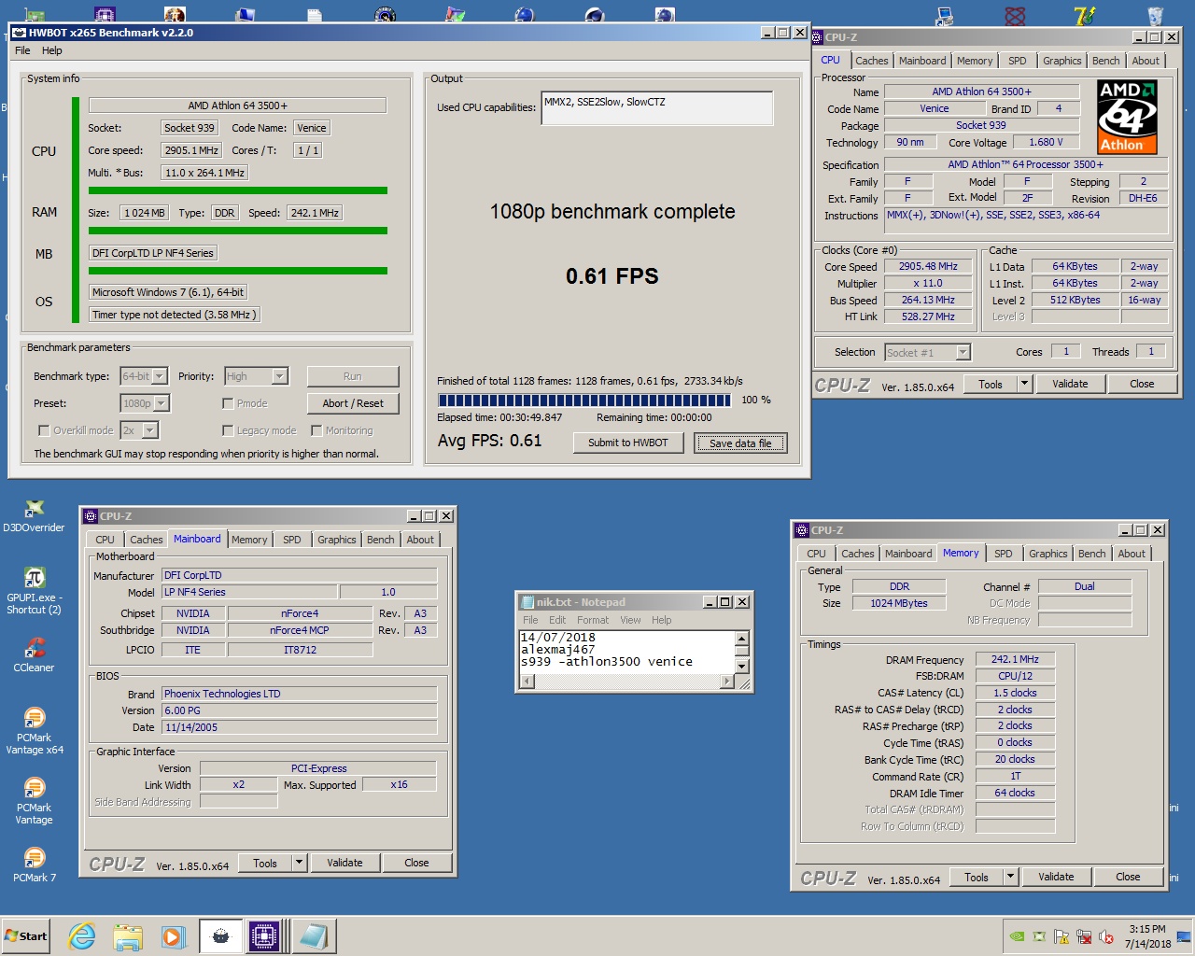This screenshot has height=956, width=1195.
Task: Click the disabled Run button
Action: (x=353, y=376)
